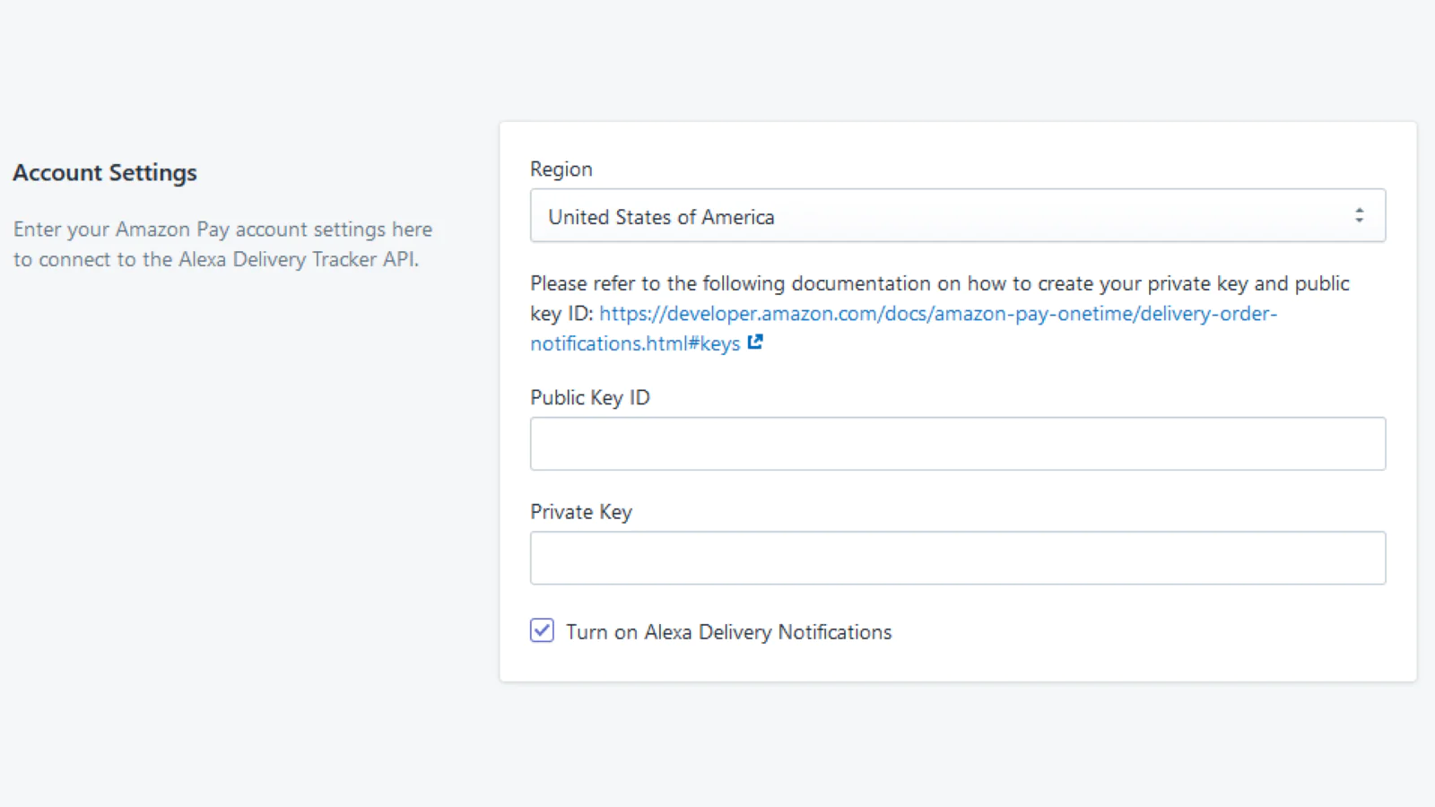
Task: Uncheck Turn on Alexa Delivery Notifications checkbox
Action: pos(542,630)
